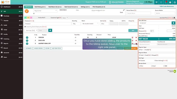Open calendar icon for bill date
The width and height of the screenshot is (177, 99).
[173, 23]
